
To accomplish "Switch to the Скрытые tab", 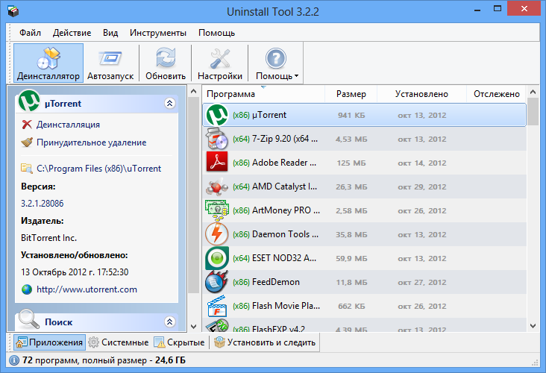I will [x=179, y=342].
